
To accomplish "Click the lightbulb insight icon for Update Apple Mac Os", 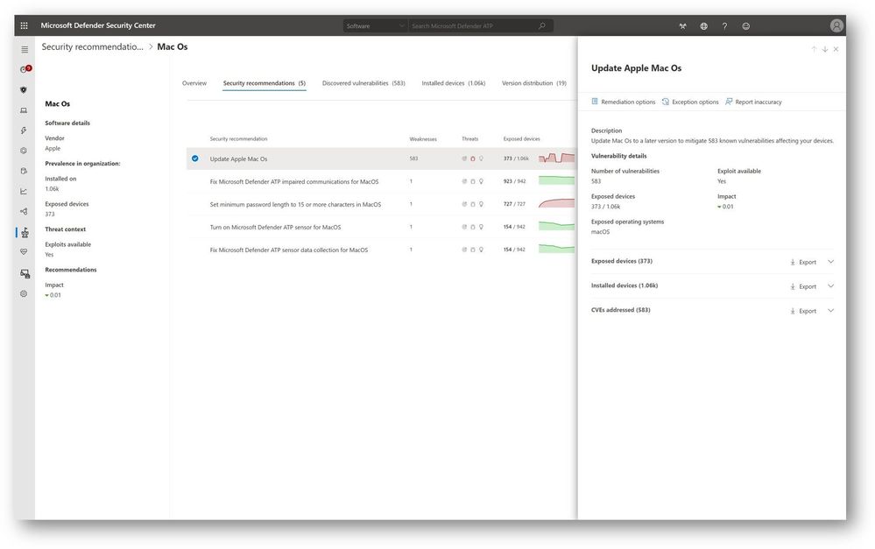I will click(481, 158).
